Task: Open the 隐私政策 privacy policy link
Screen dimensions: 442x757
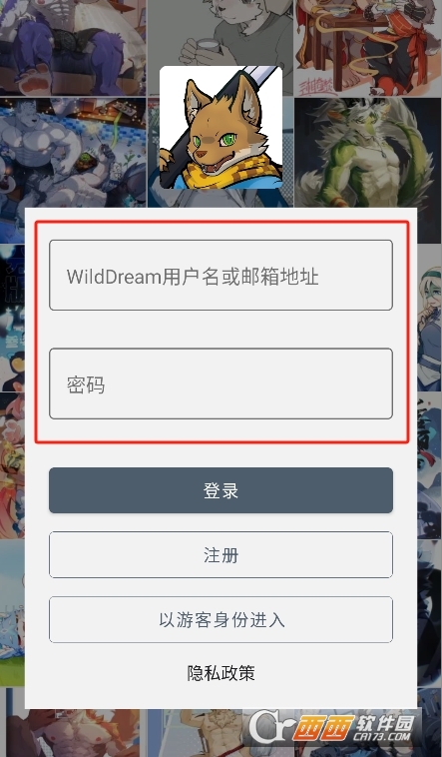Action: (x=221, y=673)
